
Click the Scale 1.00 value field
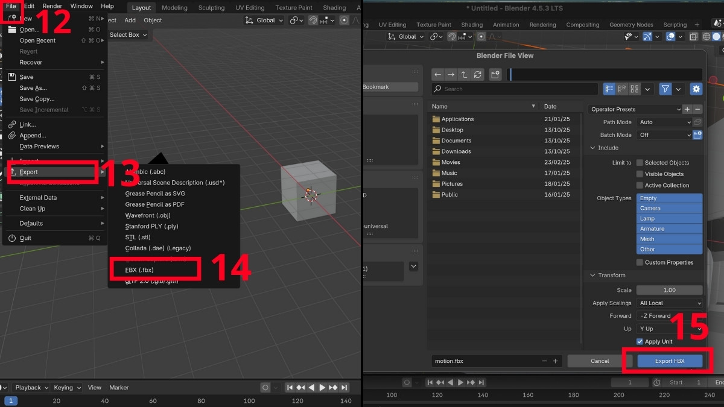(x=669, y=290)
